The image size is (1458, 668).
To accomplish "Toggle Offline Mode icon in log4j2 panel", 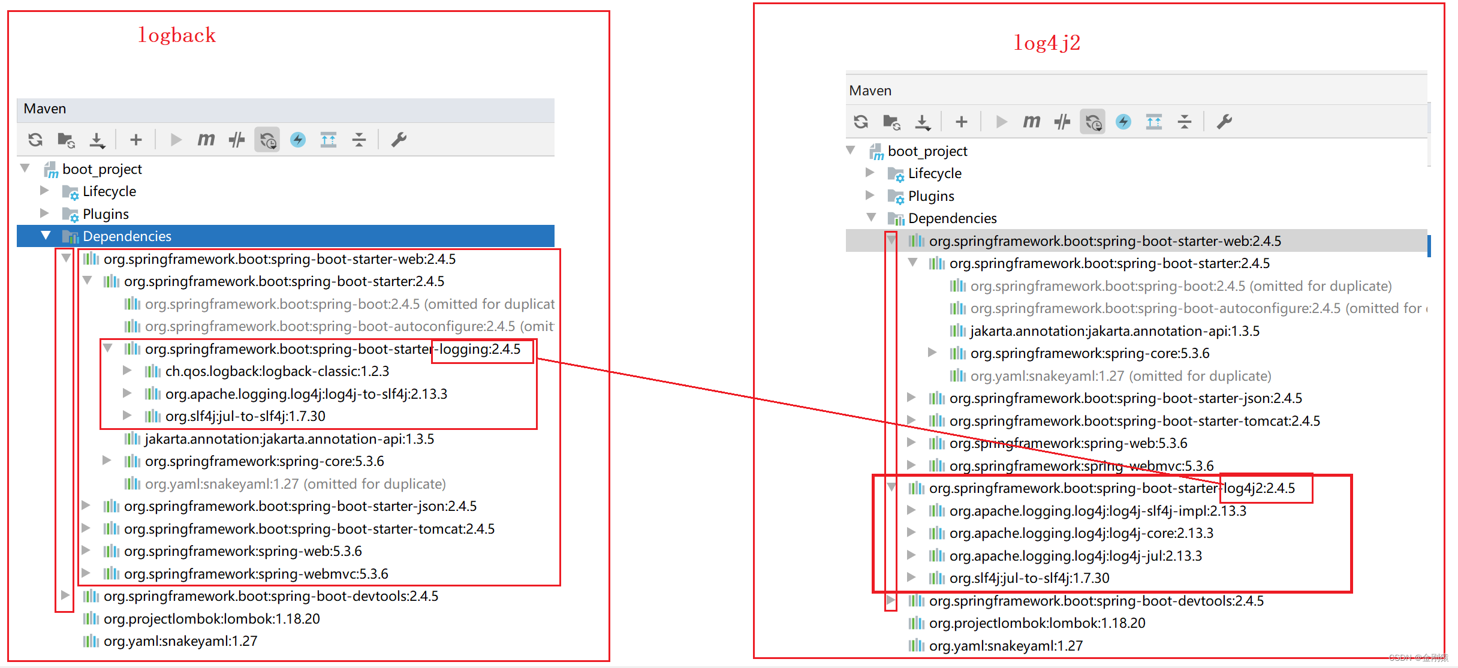I will [x=1093, y=122].
